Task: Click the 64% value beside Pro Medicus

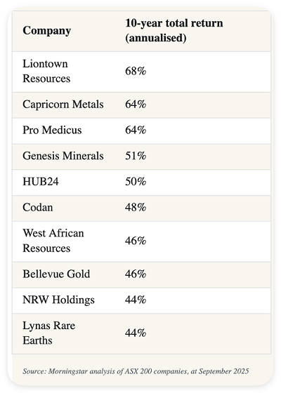Action: click(x=136, y=131)
